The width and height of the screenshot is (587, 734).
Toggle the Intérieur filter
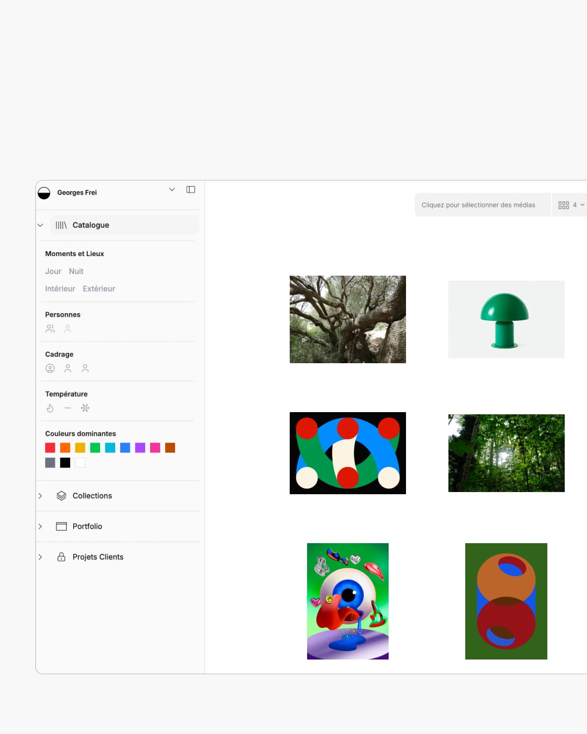click(x=60, y=289)
